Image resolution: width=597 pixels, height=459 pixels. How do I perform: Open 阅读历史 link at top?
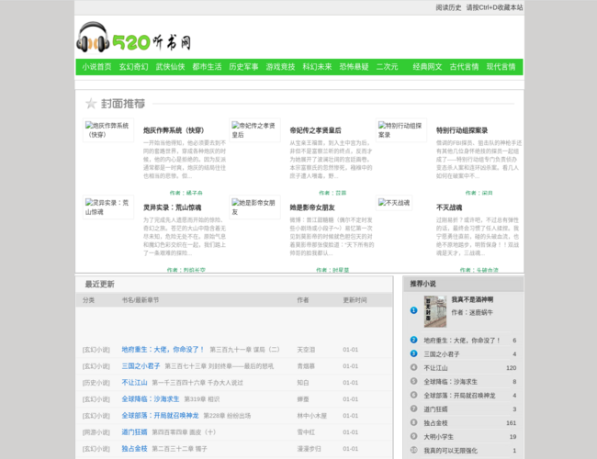click(448, 7)
